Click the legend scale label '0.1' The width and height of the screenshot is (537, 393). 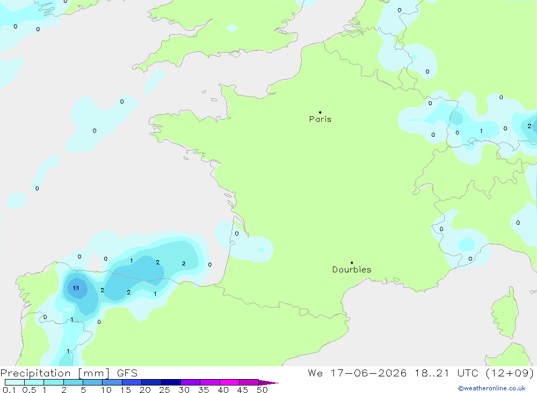(9, 390)
